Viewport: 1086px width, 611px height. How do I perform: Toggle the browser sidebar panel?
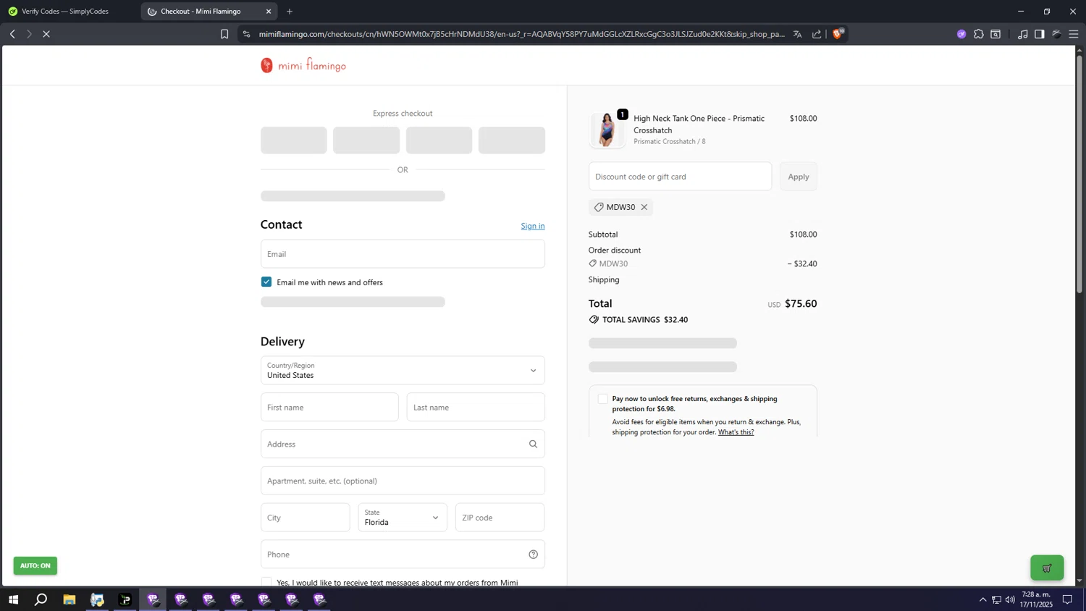pyautogui.click(x=1040, y=34)
